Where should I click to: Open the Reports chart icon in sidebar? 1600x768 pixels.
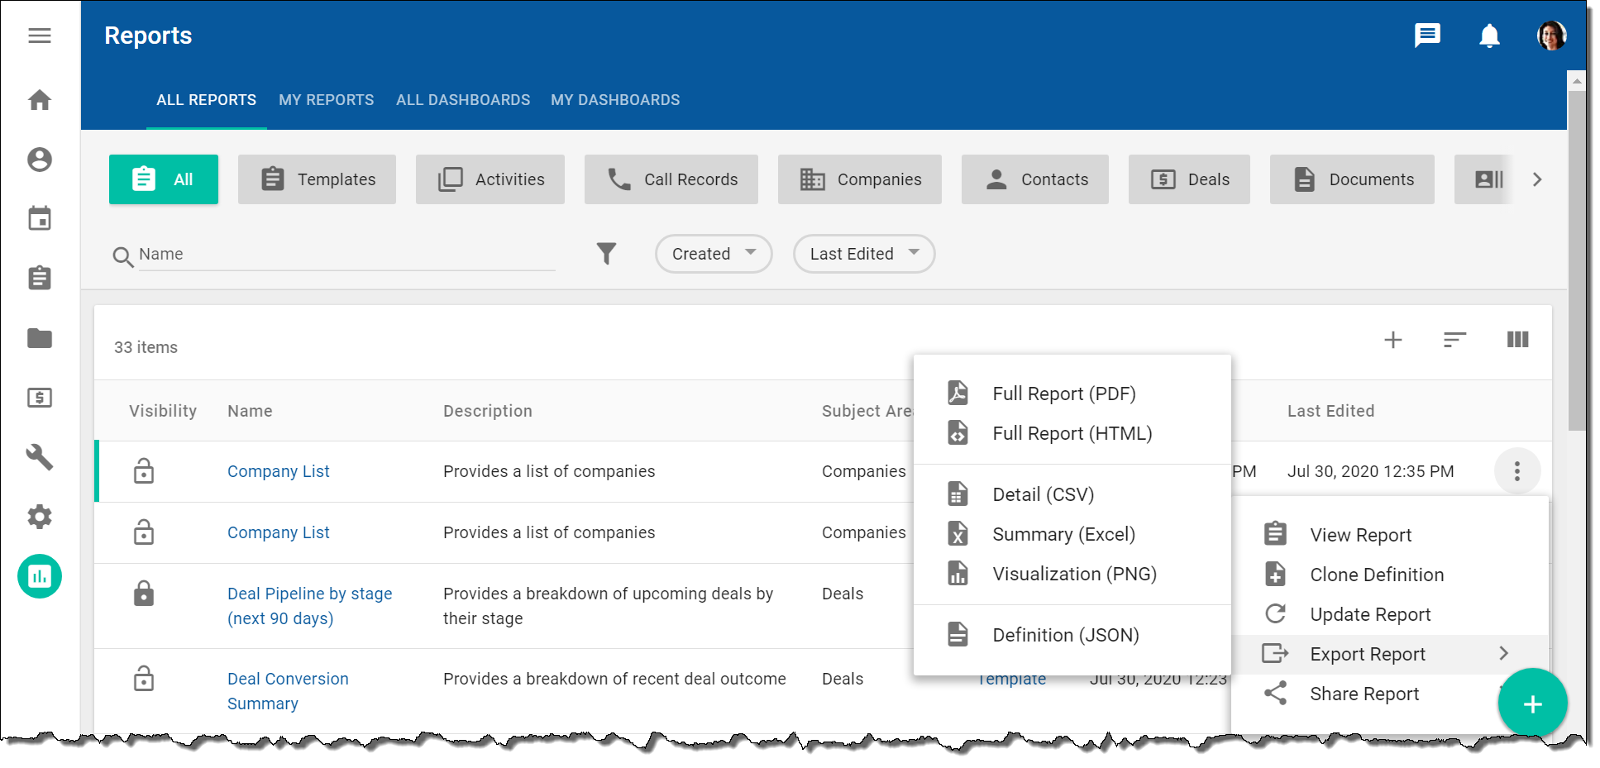[x=40, y=576]
